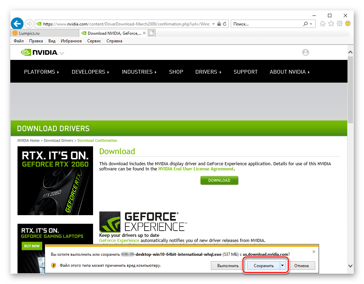Click the security lock icon in address bar
This screenshot has height=284, width=364.
coord(219,24)
